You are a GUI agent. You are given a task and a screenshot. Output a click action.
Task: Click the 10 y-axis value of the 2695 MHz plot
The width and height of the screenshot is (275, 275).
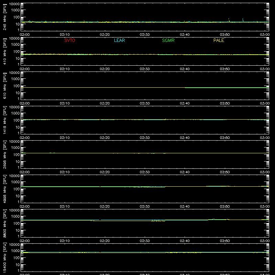click(18, 162)
